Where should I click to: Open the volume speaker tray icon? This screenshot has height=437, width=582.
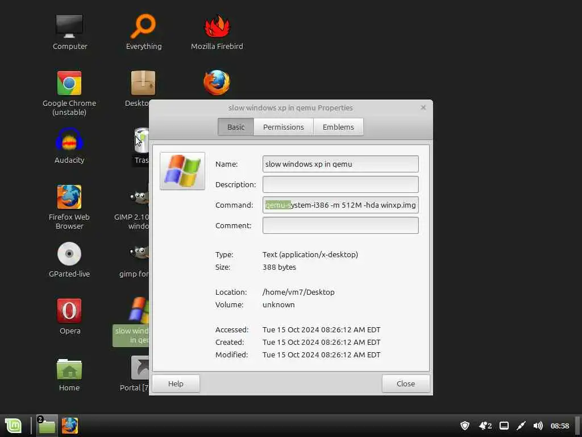pos(538,426)
